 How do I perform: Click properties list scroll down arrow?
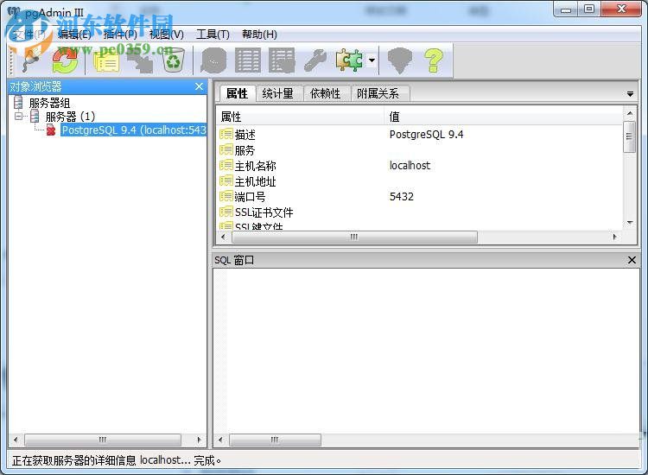pos(630,223)
